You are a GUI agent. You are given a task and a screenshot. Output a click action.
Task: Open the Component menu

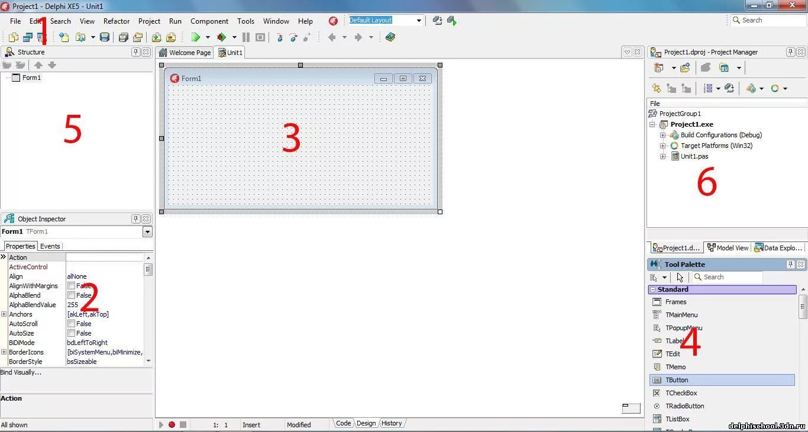(209, 21)
